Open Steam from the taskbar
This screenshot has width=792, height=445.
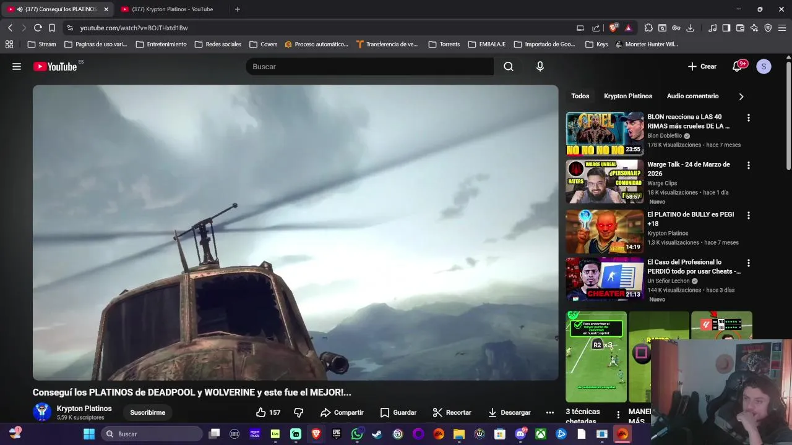[377, 434]
